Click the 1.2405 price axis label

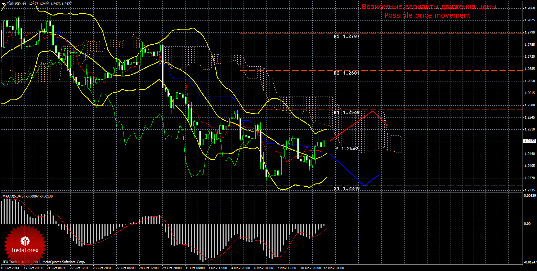pos(529,166)
